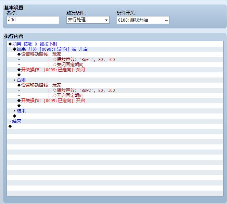227x204 pixels.
Task: Select 开关操作 [0099:已定向] 开启 line
Action: pos(115,100)
